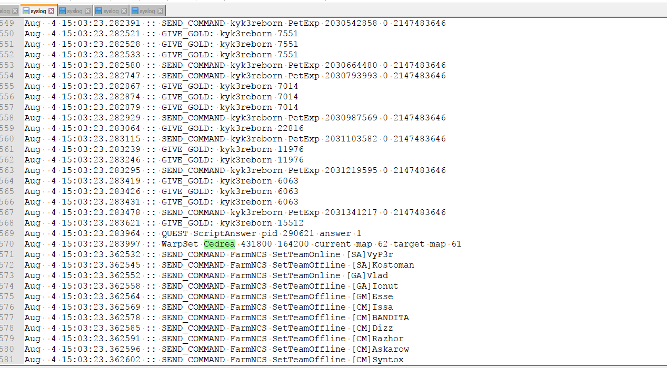Click the PetExp value 2030664480

[x=351, y=65]
